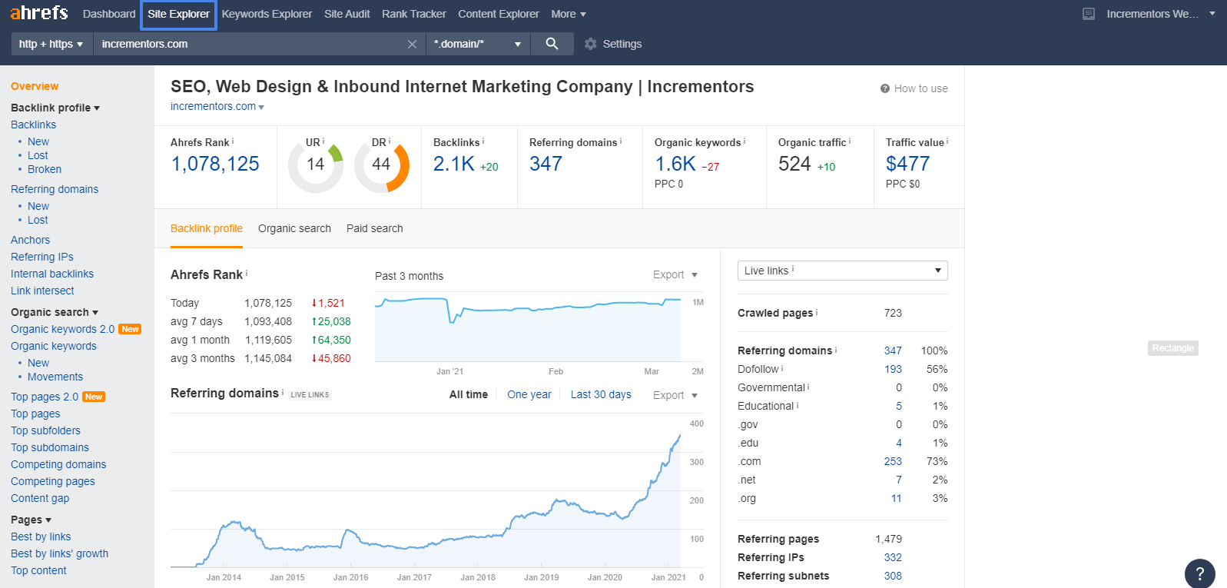Select Last 30 days range
This screenshot has height=588, width=1227.
pyautogui.click(x=601, y=394)
